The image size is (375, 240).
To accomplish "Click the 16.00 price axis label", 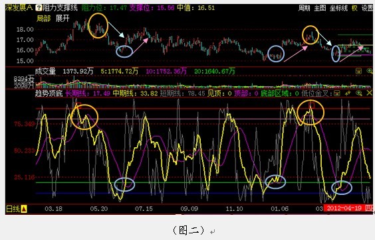I will [25, 50].
